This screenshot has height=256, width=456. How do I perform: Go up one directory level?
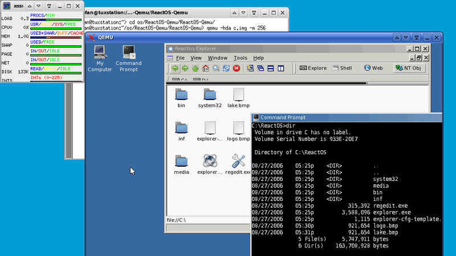point(196,68)
